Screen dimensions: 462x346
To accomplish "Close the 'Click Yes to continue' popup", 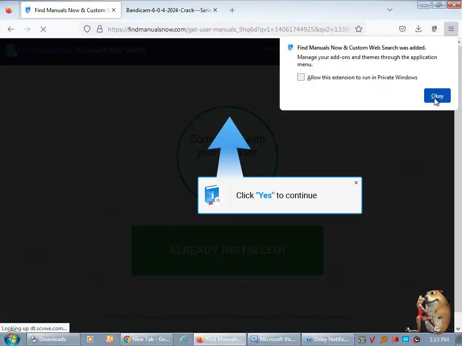I will (x=356, y=183).
